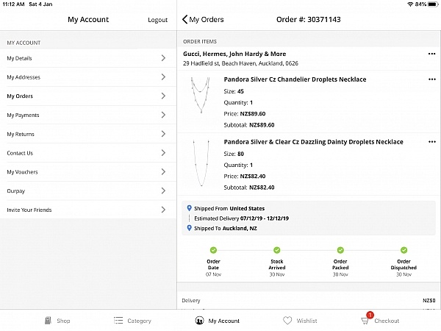Tap the My Account profile icon
Viewport: 441px width, 331px height.
(199, 321)
